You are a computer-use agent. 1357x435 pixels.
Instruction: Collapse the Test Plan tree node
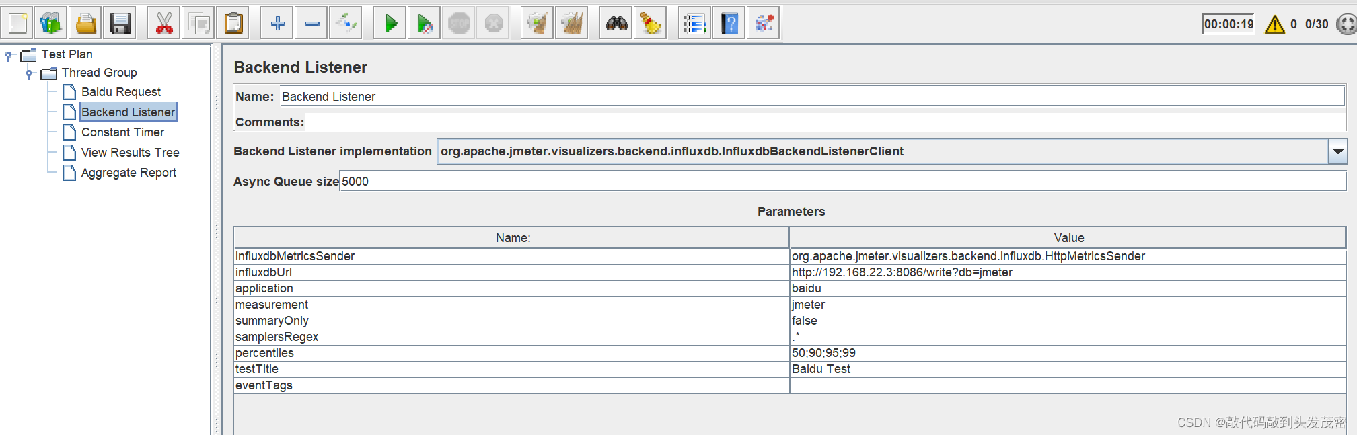tap(9, 56)
